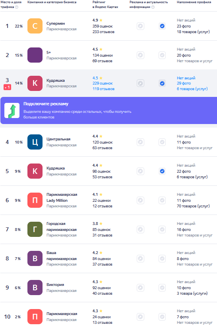
Task: Click the green Городская парикмахерская avatar
Action: click(x=35, y=229)
